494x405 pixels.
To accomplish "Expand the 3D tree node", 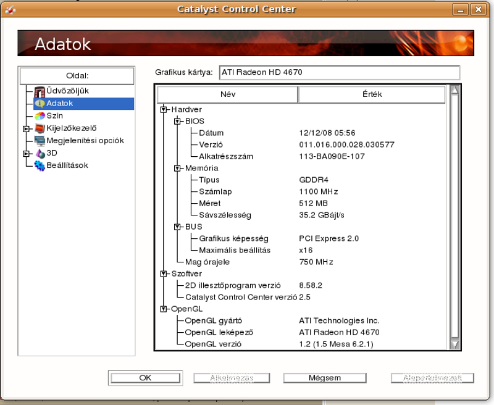I will pos(26,153).
